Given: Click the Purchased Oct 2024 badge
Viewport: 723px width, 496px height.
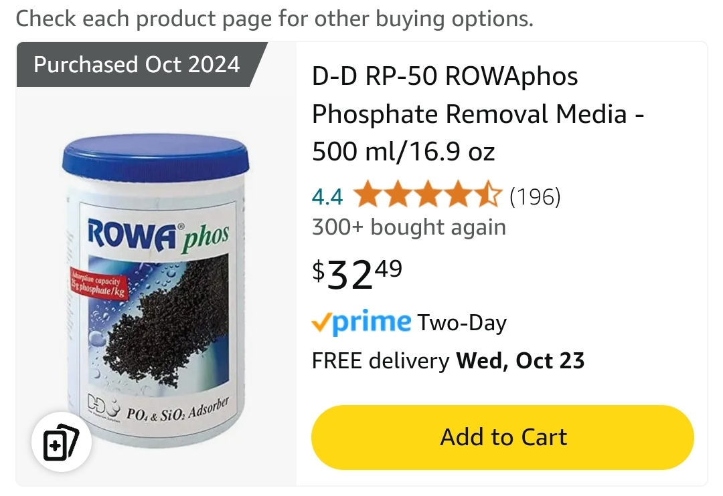Looking at the screenshot, I should click(x=137, y=64).
